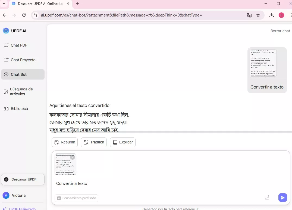Click the browser back arrow
This screenshot has height=210, width=292.
click(4, 15)
